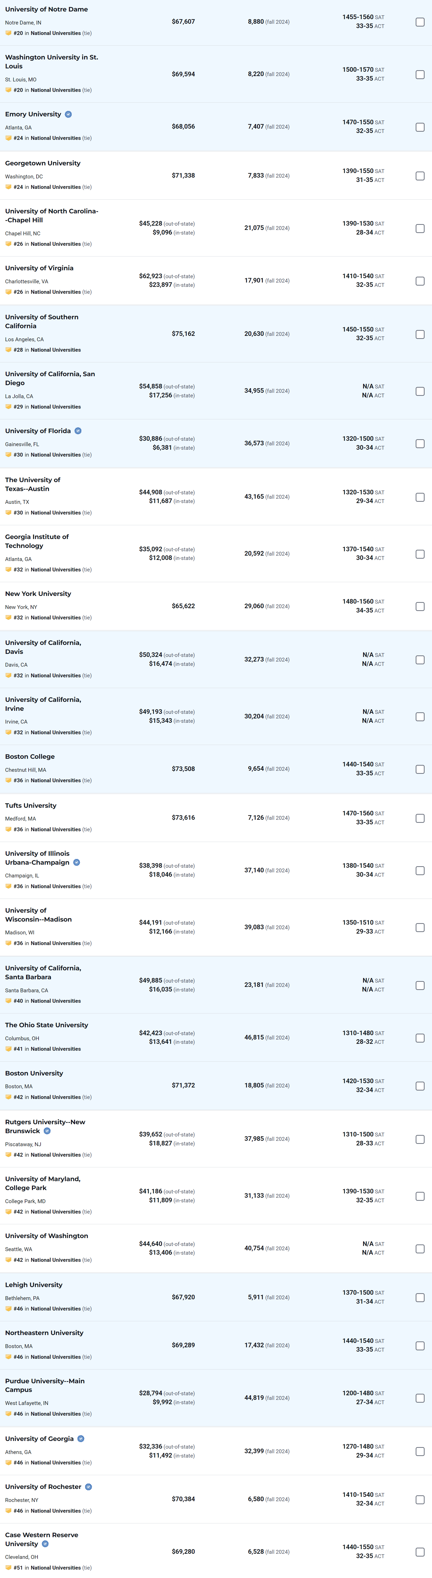Click verified badge beside Illinois Urbana-Champaign

[77, 863]
